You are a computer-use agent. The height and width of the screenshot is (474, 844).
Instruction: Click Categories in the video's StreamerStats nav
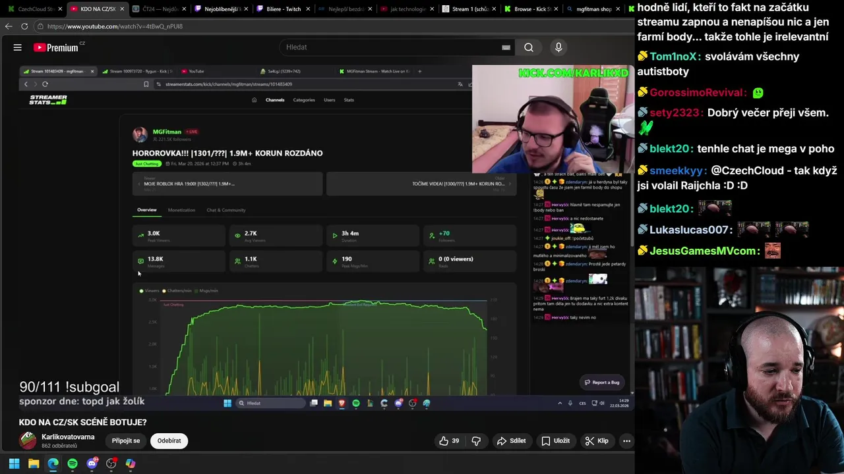(304, 100)
